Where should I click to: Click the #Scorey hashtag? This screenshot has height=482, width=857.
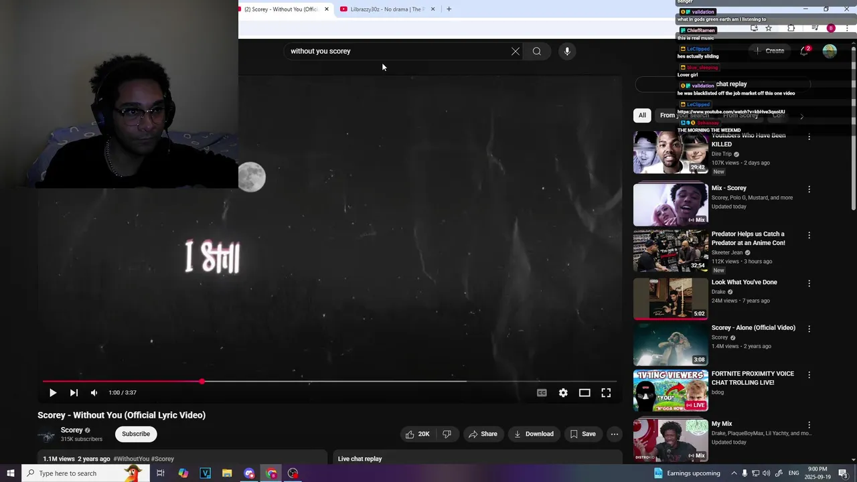163,459
